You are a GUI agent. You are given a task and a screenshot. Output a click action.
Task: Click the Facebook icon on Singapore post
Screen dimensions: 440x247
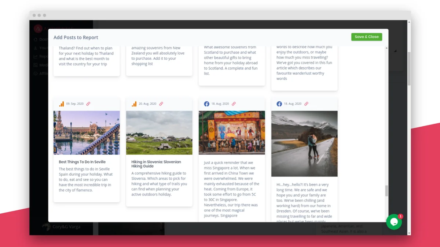207,104
